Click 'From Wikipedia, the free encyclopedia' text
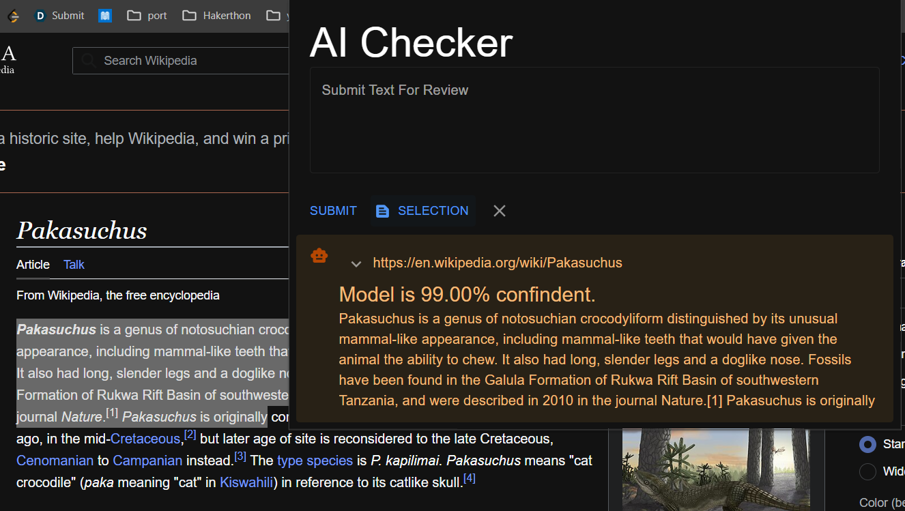 click(x=118, y=295)
